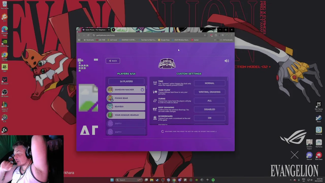Open the tracker bookmark
Image resolution: width=325 pixels, height=183 pixels.
(x=195, y=40)
